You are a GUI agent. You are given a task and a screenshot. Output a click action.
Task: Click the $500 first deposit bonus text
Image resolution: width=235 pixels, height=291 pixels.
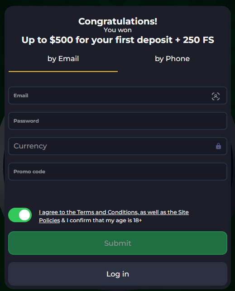pyautogui.click(x=118, y=40)
